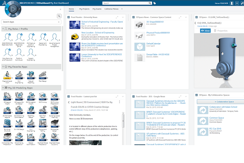
Task: Open the Light Room post kebab menu
Action: (x=119, y=102)
